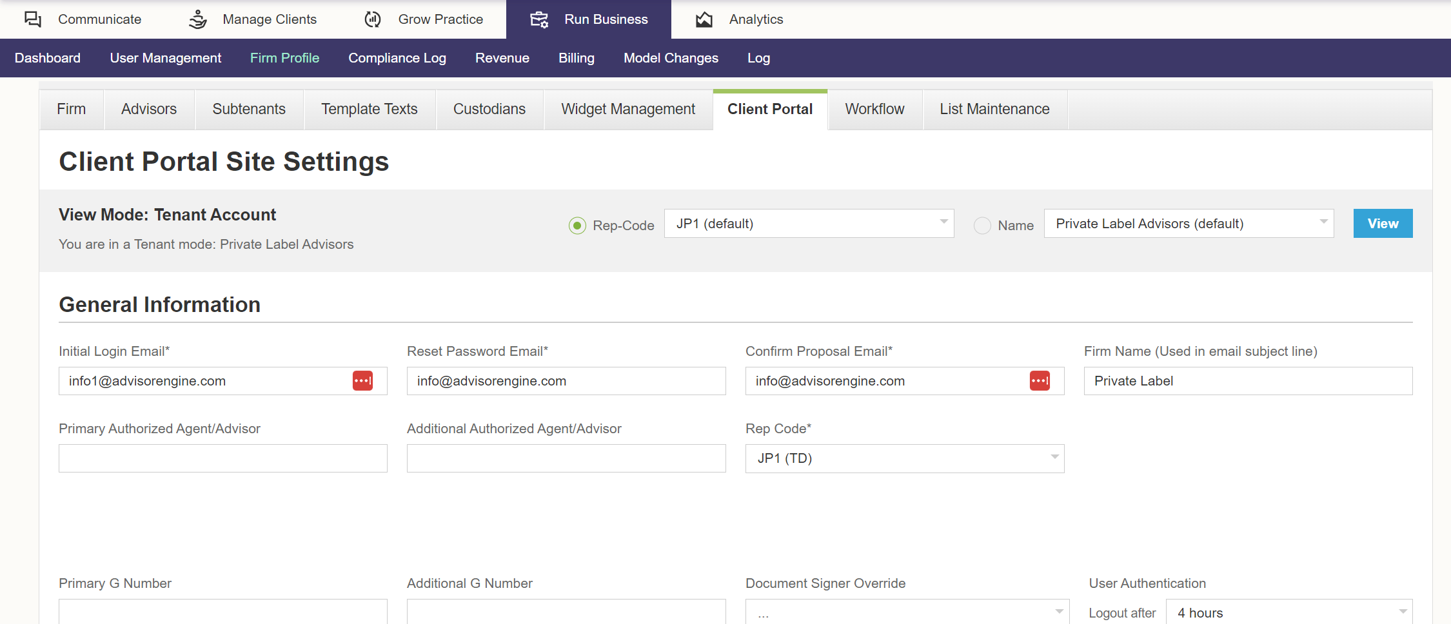This screenshot has height=624, width=1451.
Task: Open the JP1 (default) rep-code dropdown
Action: (809, 224)
